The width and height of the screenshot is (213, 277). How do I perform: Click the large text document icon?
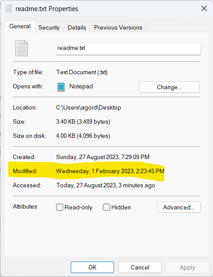(x=22, y=48)
